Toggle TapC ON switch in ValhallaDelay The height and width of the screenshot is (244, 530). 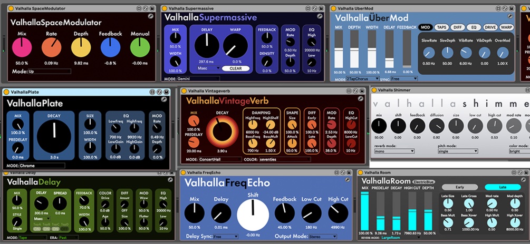pyautogui.click(x=55, y=229)
